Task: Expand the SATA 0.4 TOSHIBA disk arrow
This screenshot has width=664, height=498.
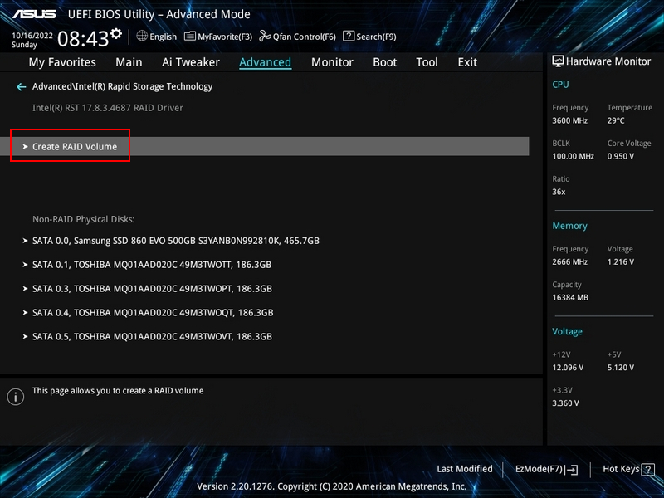Action: (25, 313)
